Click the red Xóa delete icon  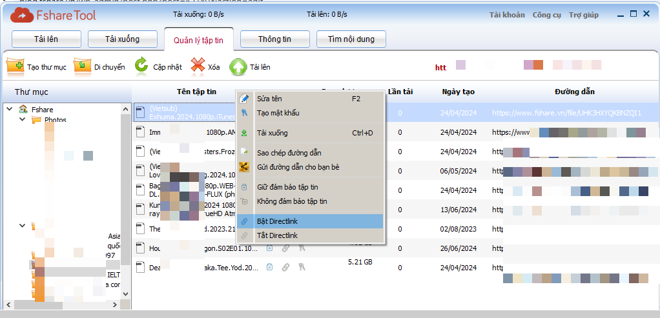[x=198, y=66]
